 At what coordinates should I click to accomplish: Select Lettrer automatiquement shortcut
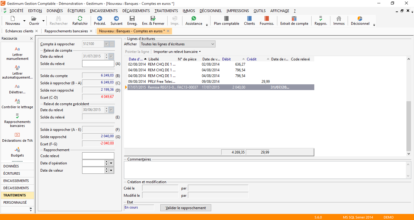tap(17, 72)
